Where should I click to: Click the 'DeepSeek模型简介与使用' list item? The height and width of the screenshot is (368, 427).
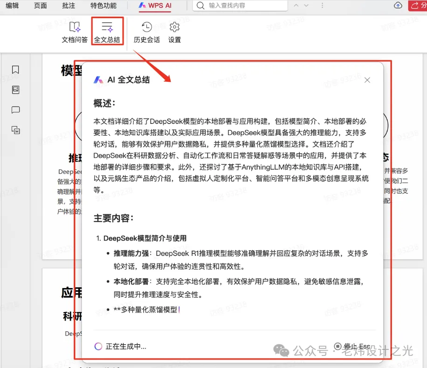coord(145,238)
